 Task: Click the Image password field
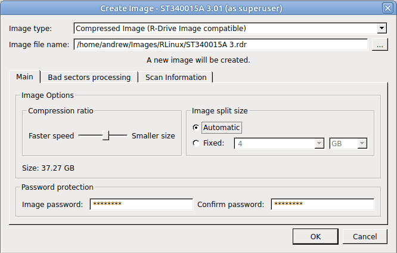click(x=141, y=204)
